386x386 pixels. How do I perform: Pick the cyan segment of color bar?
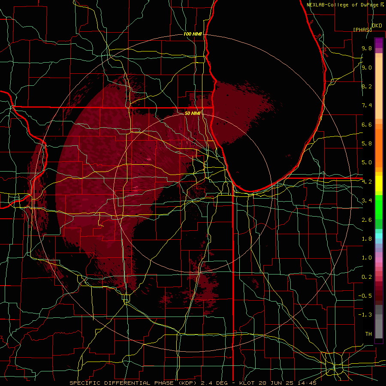[x=379, y=236]
